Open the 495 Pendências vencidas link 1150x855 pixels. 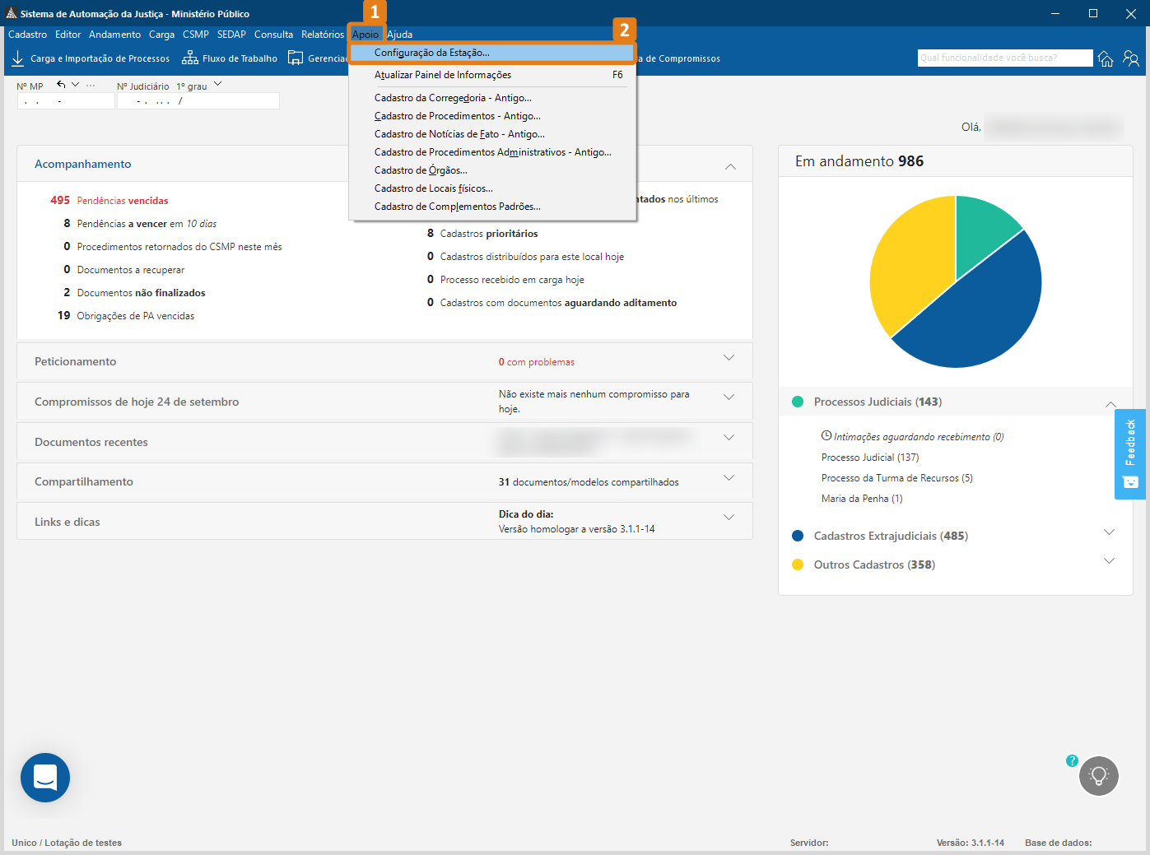122,201
